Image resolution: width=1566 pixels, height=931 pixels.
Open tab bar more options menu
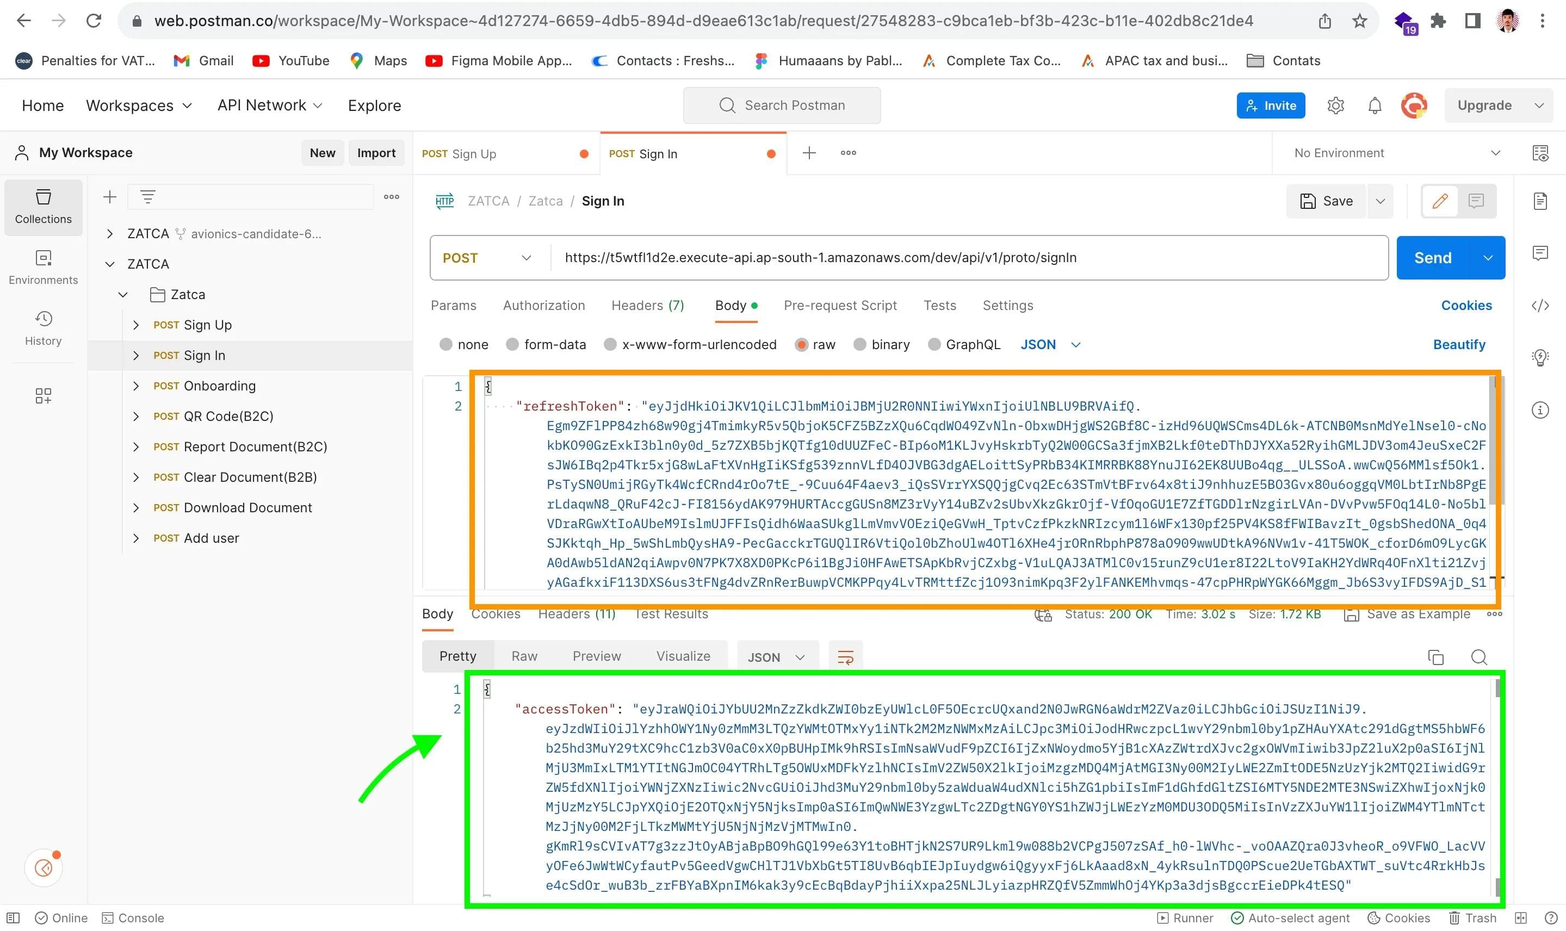coord(848,153)
